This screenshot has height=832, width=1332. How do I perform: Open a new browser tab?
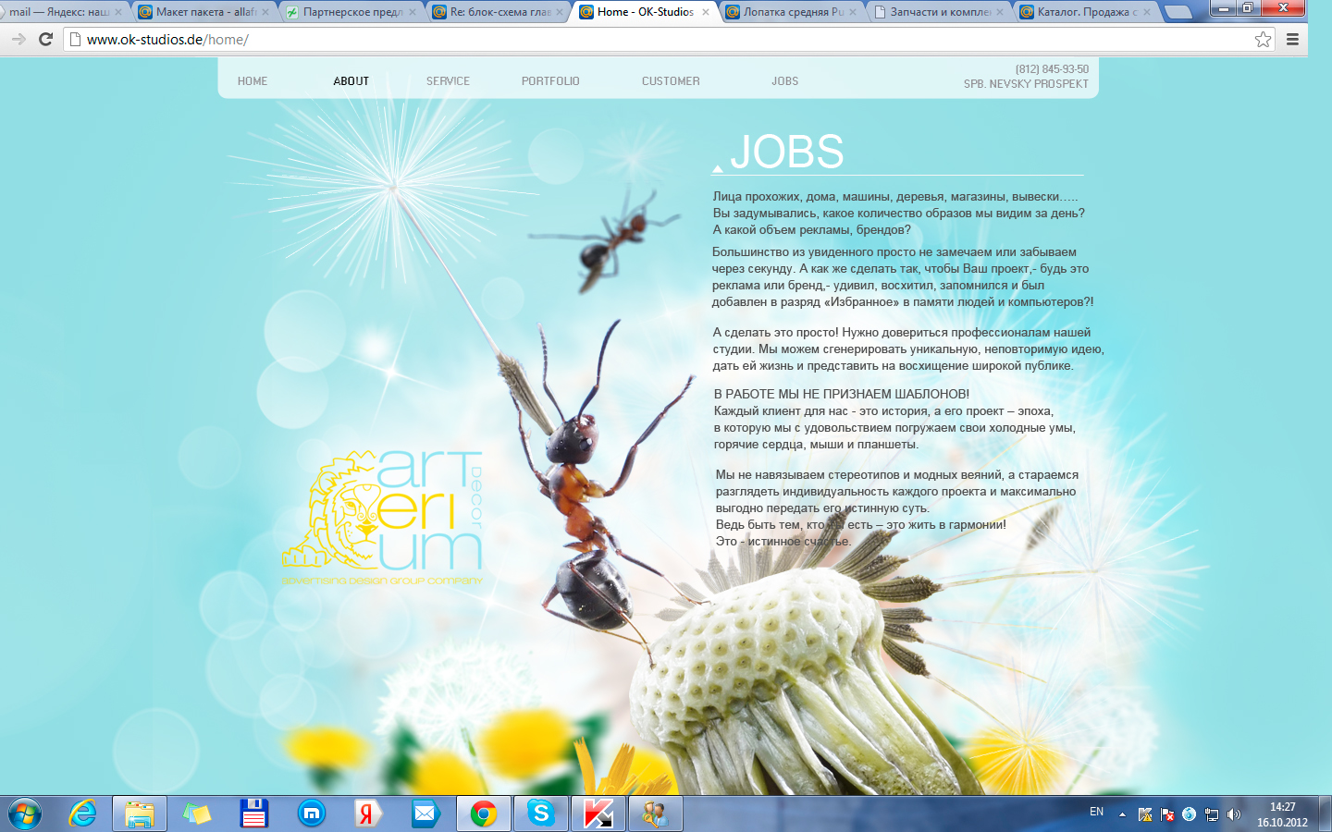click(x=1178, y=12)
